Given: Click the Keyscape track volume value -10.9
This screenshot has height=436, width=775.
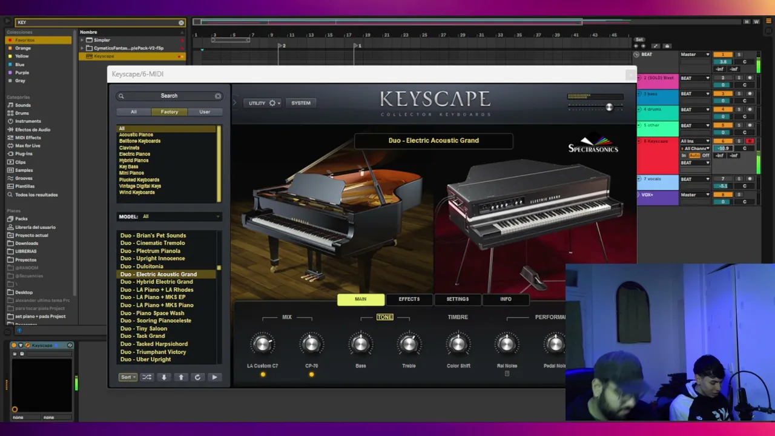Looking at the screenshot, I should point(724,148).
